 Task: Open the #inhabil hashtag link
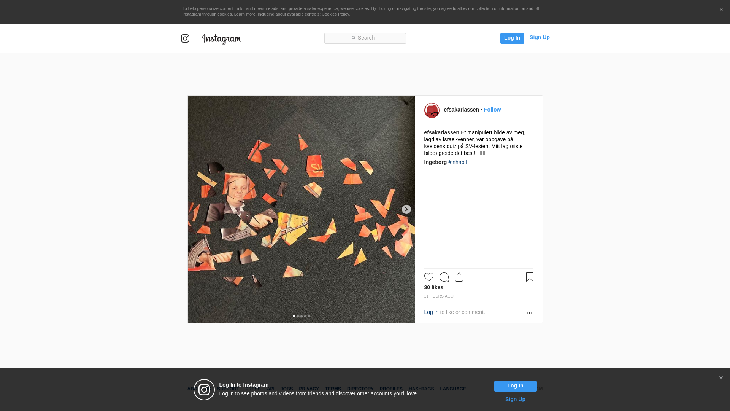[457, 162]
